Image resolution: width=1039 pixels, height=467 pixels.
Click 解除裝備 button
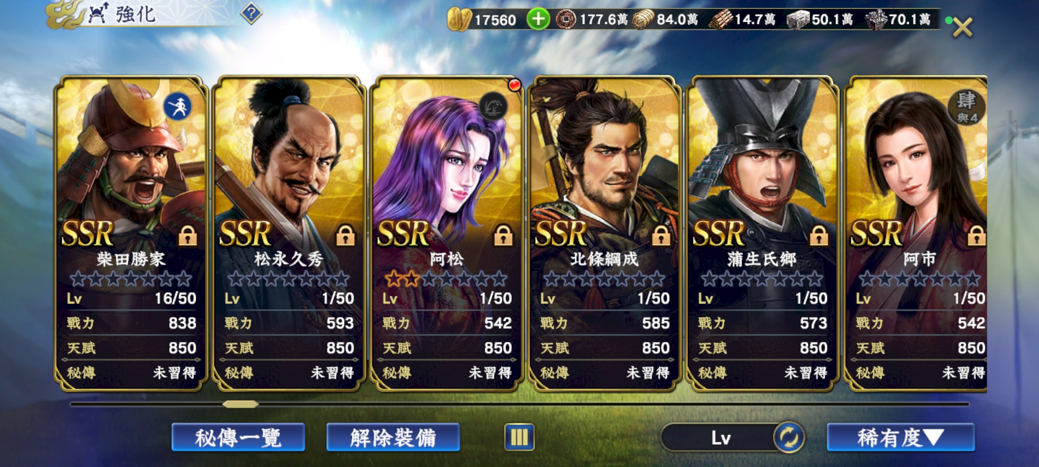pos(393,438)
